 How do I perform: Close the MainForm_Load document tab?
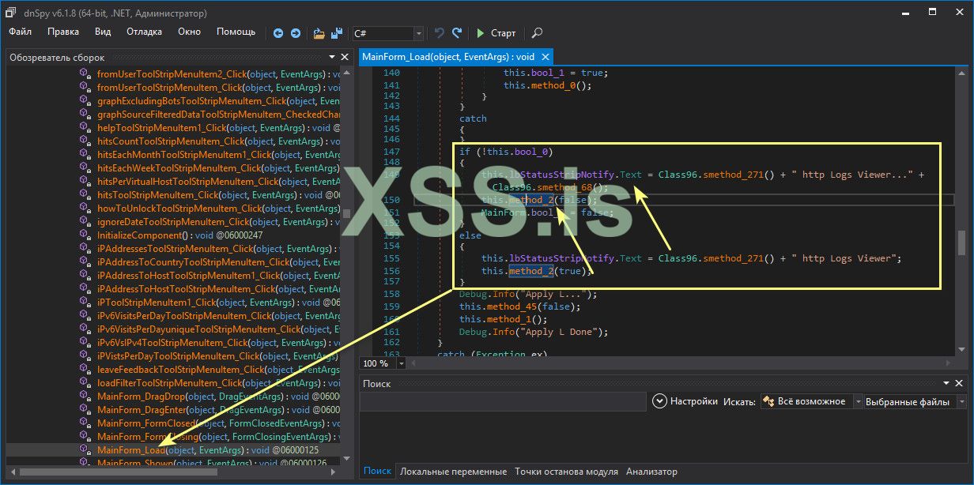pyautogui.click(x=545, y=58)
